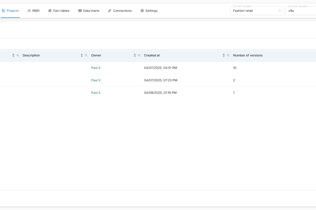
Task: Open the Settings tab
Action: [x=149, y=10]
